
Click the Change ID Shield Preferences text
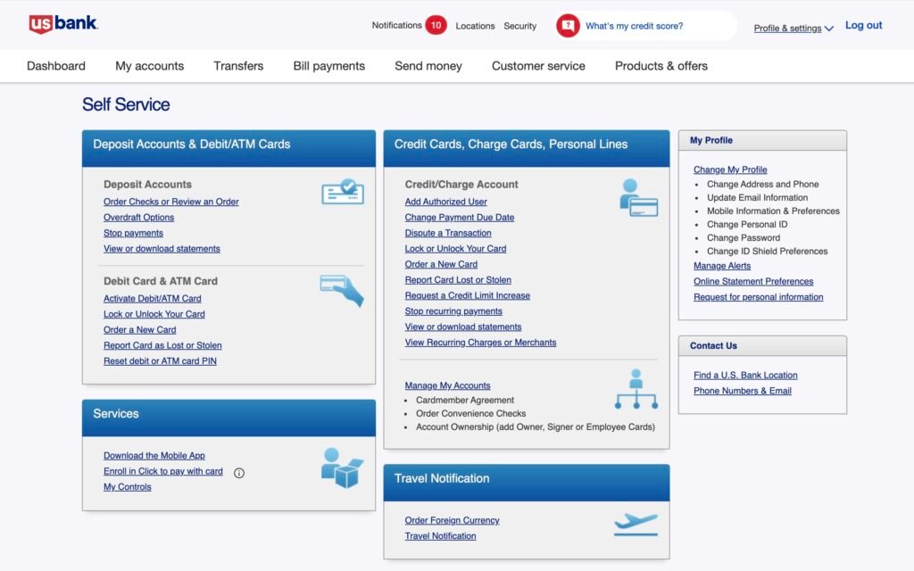[767, 251]
